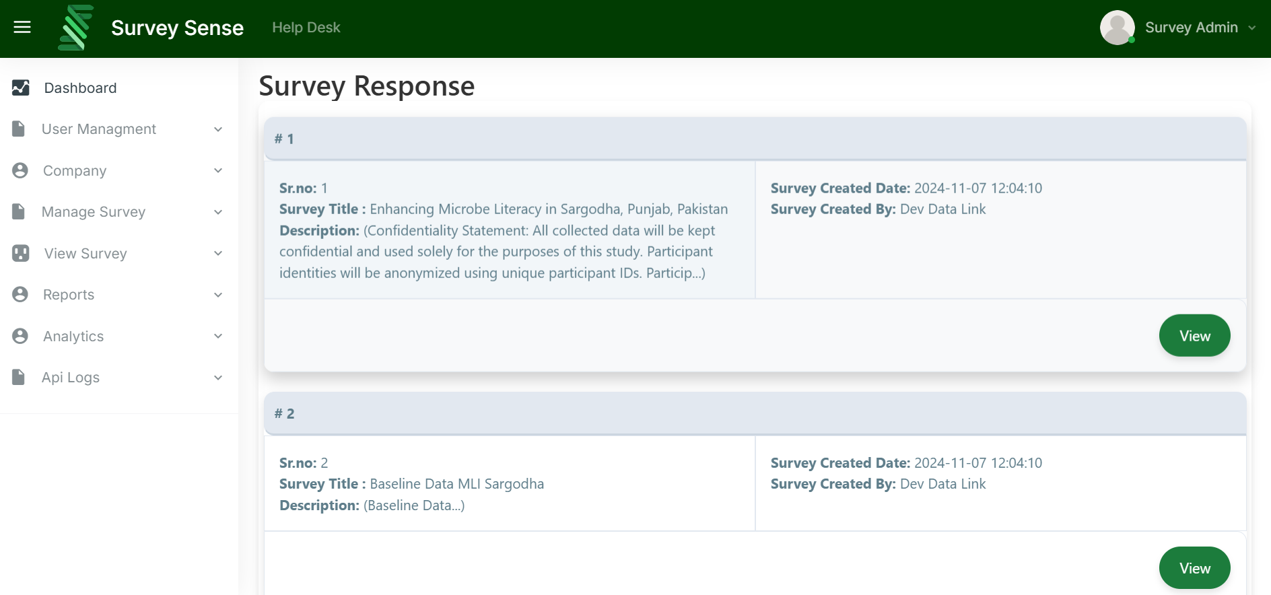Click the Dashboard chart icon
The height and width of the screenshot is (595, 1271).
tap(21, 87)
